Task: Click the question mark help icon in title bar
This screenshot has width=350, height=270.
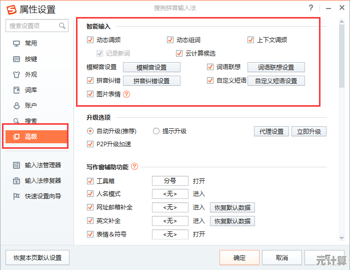Action: [x=311, y=9]
